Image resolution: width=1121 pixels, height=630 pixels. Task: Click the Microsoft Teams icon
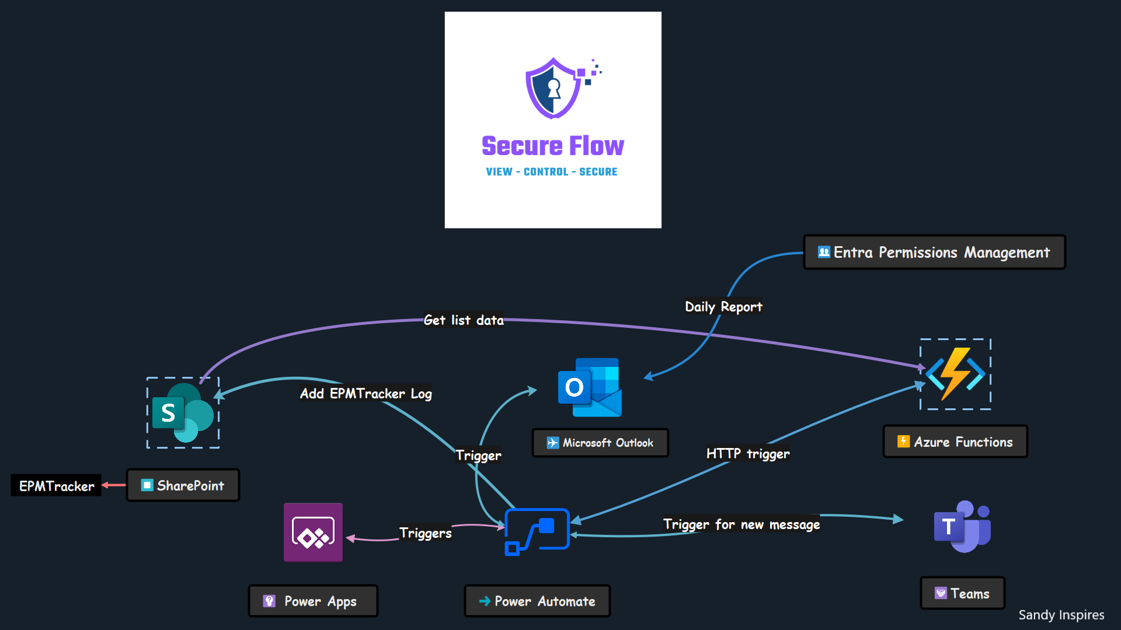pyautogui.click(x=962, y=526)
